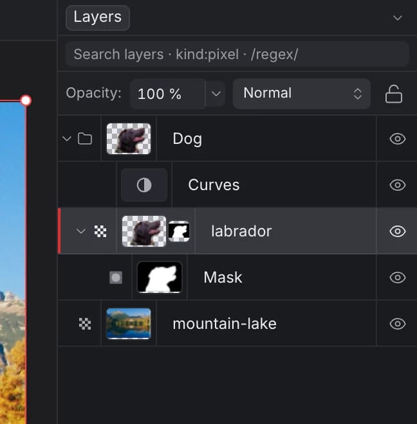Select the mountain-lake layer name
Viewport: 417px width, 424px height.
coord(225,324)
